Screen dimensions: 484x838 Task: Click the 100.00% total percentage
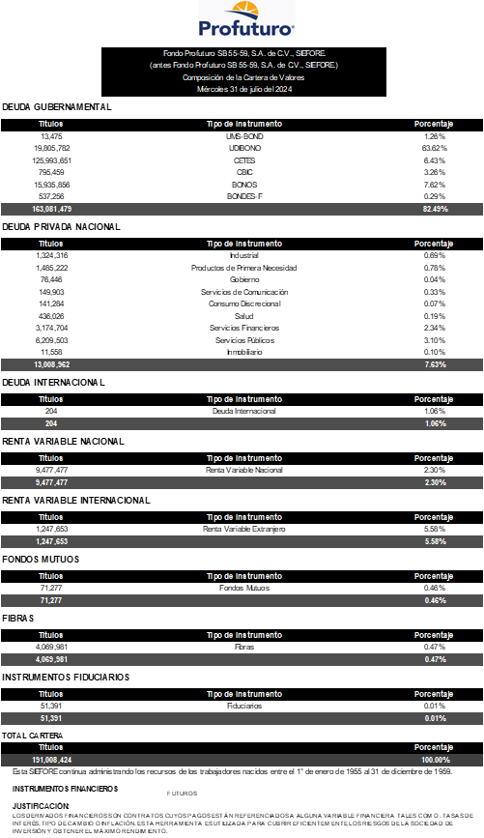pyautogui.click(x=436, y=760)
